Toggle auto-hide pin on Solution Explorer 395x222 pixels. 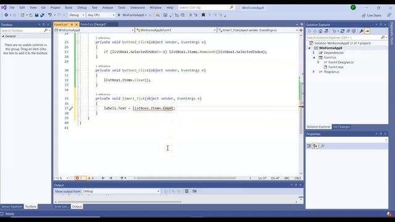(x=381, y=25)
